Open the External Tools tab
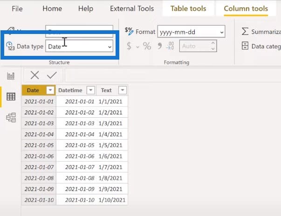 click(132, 8)
